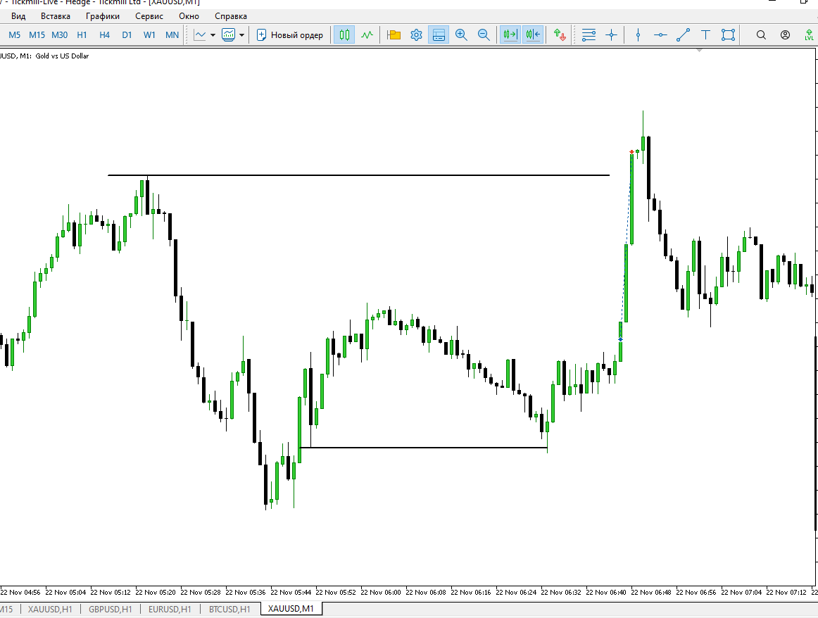
Task: Select the vertical line tool
Action: 638,34
